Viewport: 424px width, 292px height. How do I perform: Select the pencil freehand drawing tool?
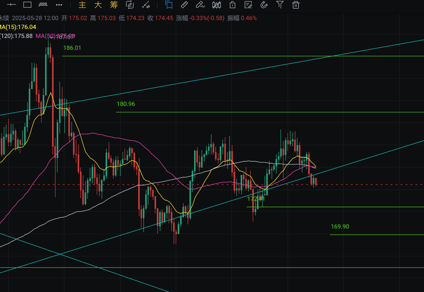(200, 5)
